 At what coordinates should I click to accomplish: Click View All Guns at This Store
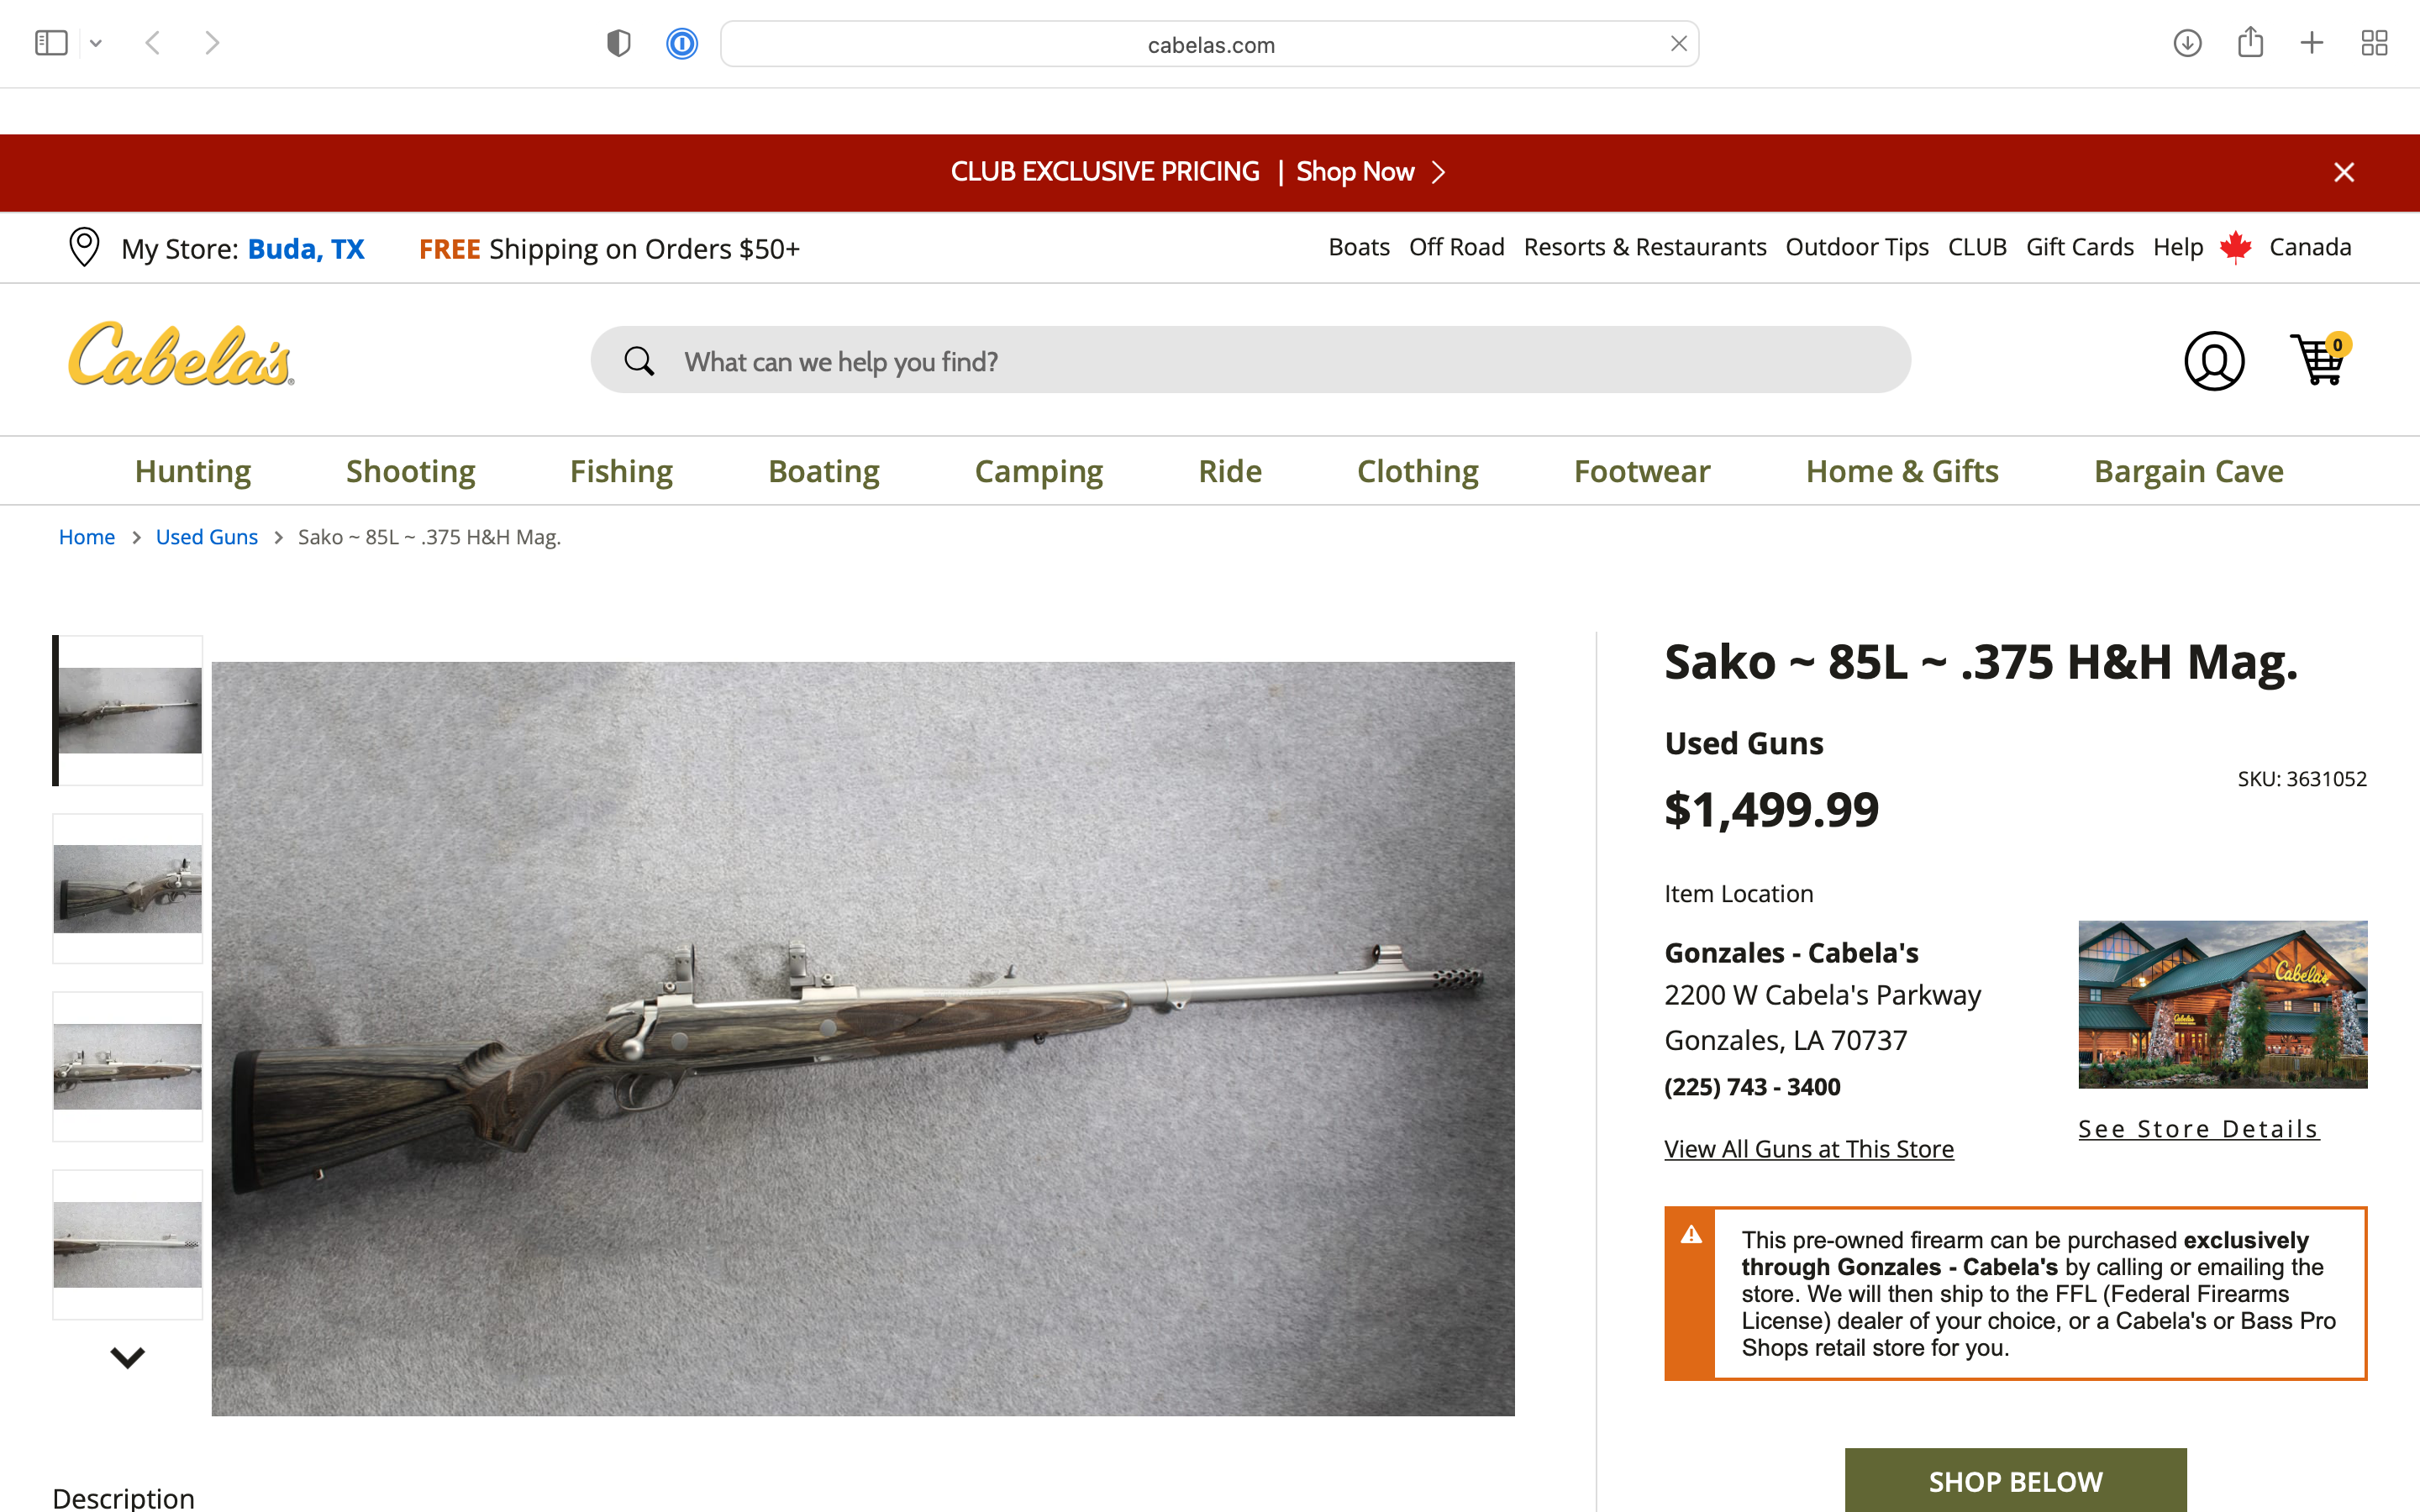pyautogui.click(x=1808, y=1149)
